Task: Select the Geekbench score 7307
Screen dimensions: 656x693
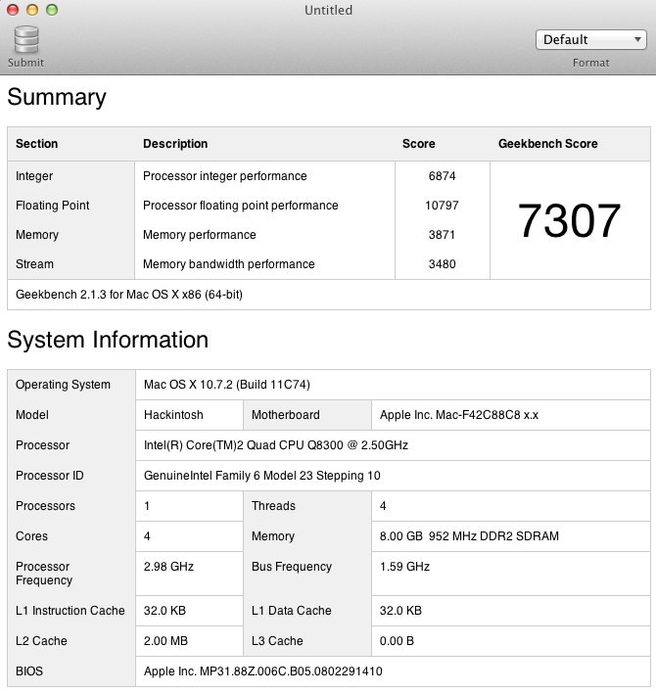Action: point(570,220)
